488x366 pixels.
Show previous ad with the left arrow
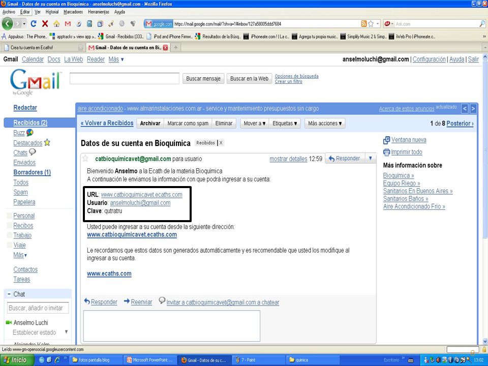[x=465, y=109]
